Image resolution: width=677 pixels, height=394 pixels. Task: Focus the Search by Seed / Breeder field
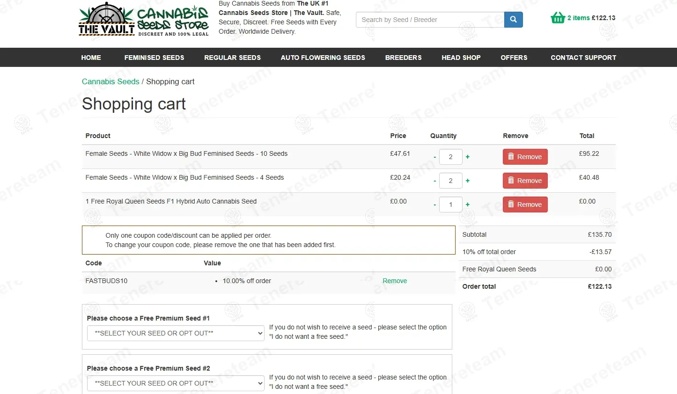(x=430, y=20)
